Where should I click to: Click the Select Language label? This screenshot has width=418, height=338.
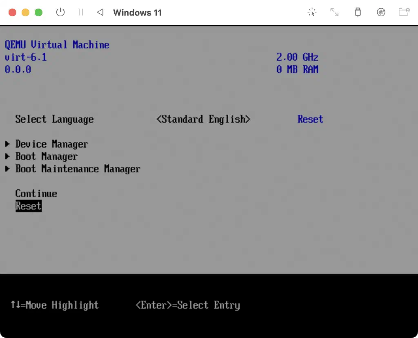point(54,119)
